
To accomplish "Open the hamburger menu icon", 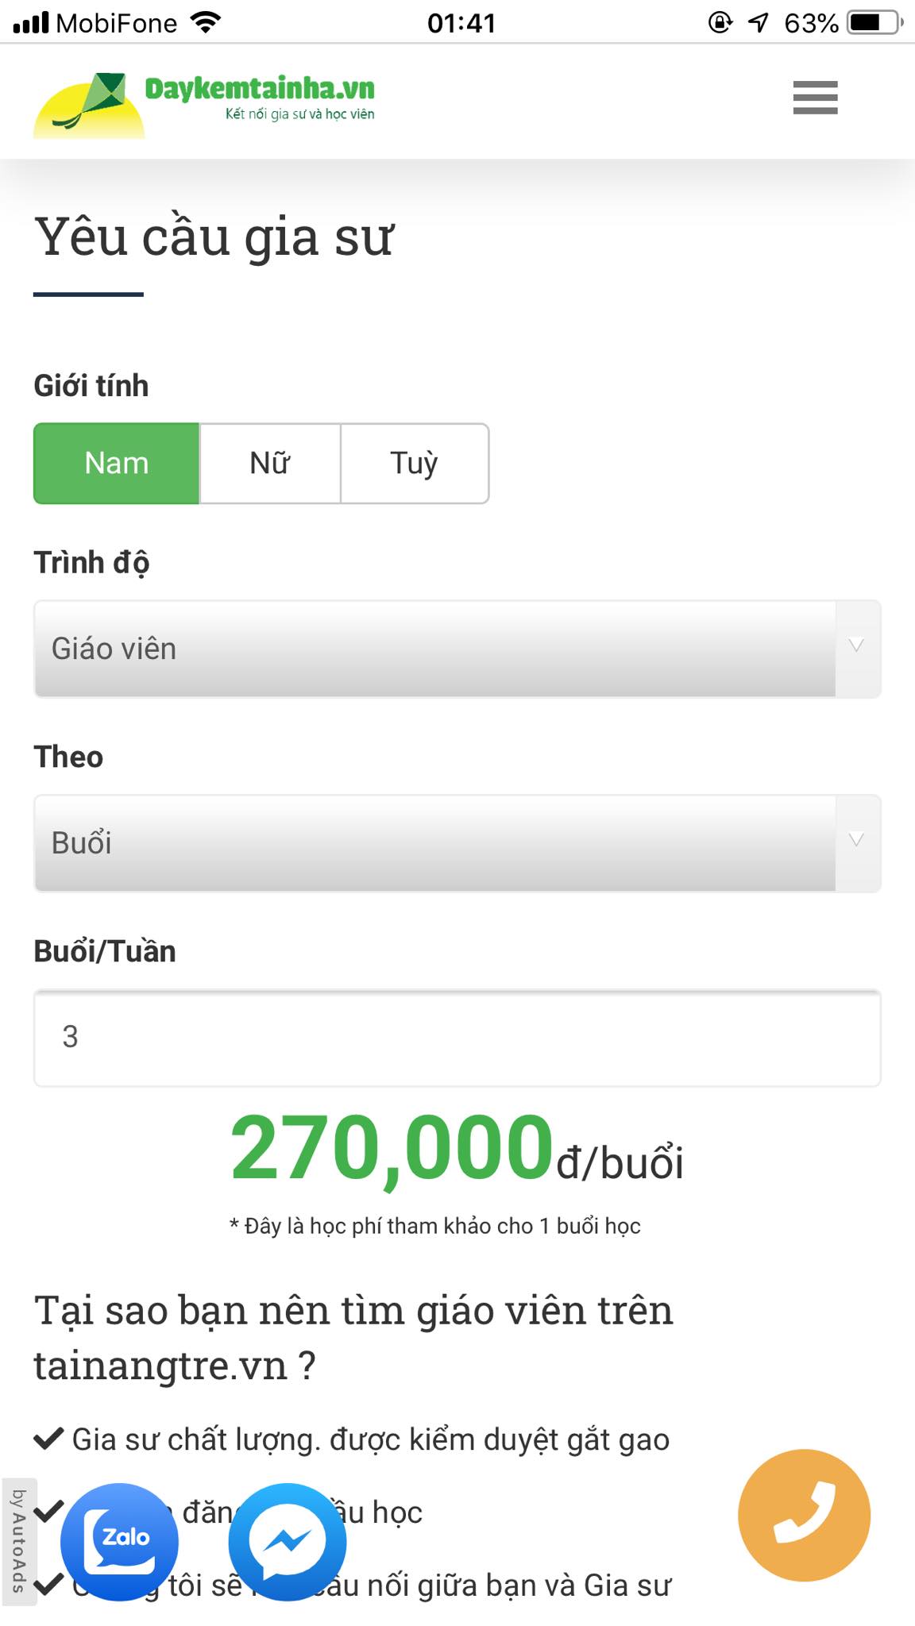I will tap(815, 98).
